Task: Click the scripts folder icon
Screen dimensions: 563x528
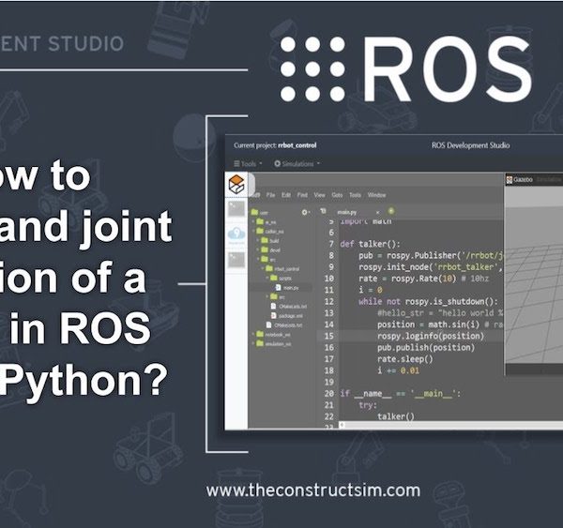Action: coord(274,278)
